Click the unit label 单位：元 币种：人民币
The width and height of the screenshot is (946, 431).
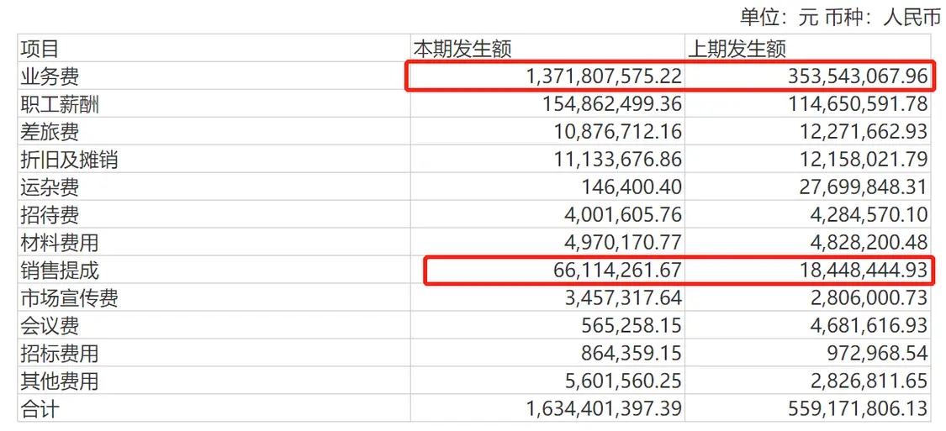[840, 17]
